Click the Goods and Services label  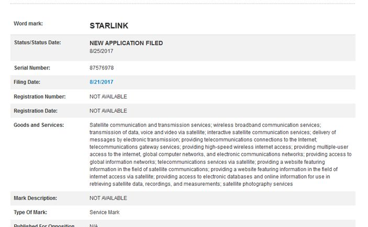tap(39, 125)
